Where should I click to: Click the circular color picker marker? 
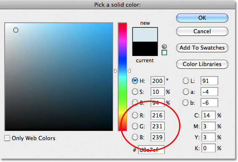16,30
